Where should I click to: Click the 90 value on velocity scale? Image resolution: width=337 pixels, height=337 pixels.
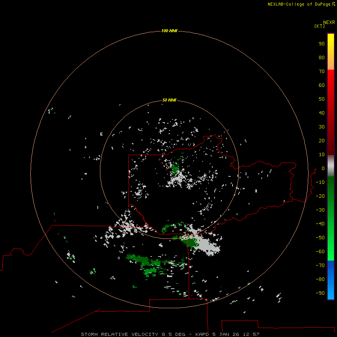click(322, 44)
